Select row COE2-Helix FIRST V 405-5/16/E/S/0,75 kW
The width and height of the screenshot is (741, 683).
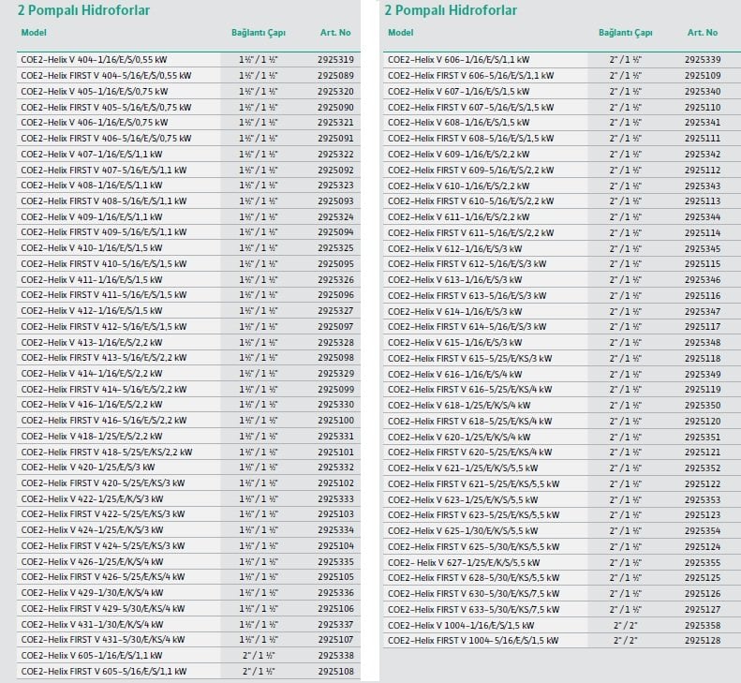(188, 108)
